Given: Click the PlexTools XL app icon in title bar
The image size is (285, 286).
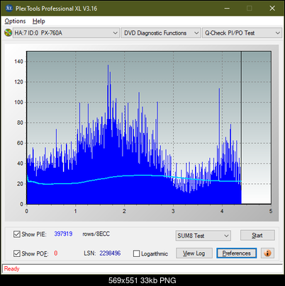Looking at the screenshot, I should [x=9, y=8].
